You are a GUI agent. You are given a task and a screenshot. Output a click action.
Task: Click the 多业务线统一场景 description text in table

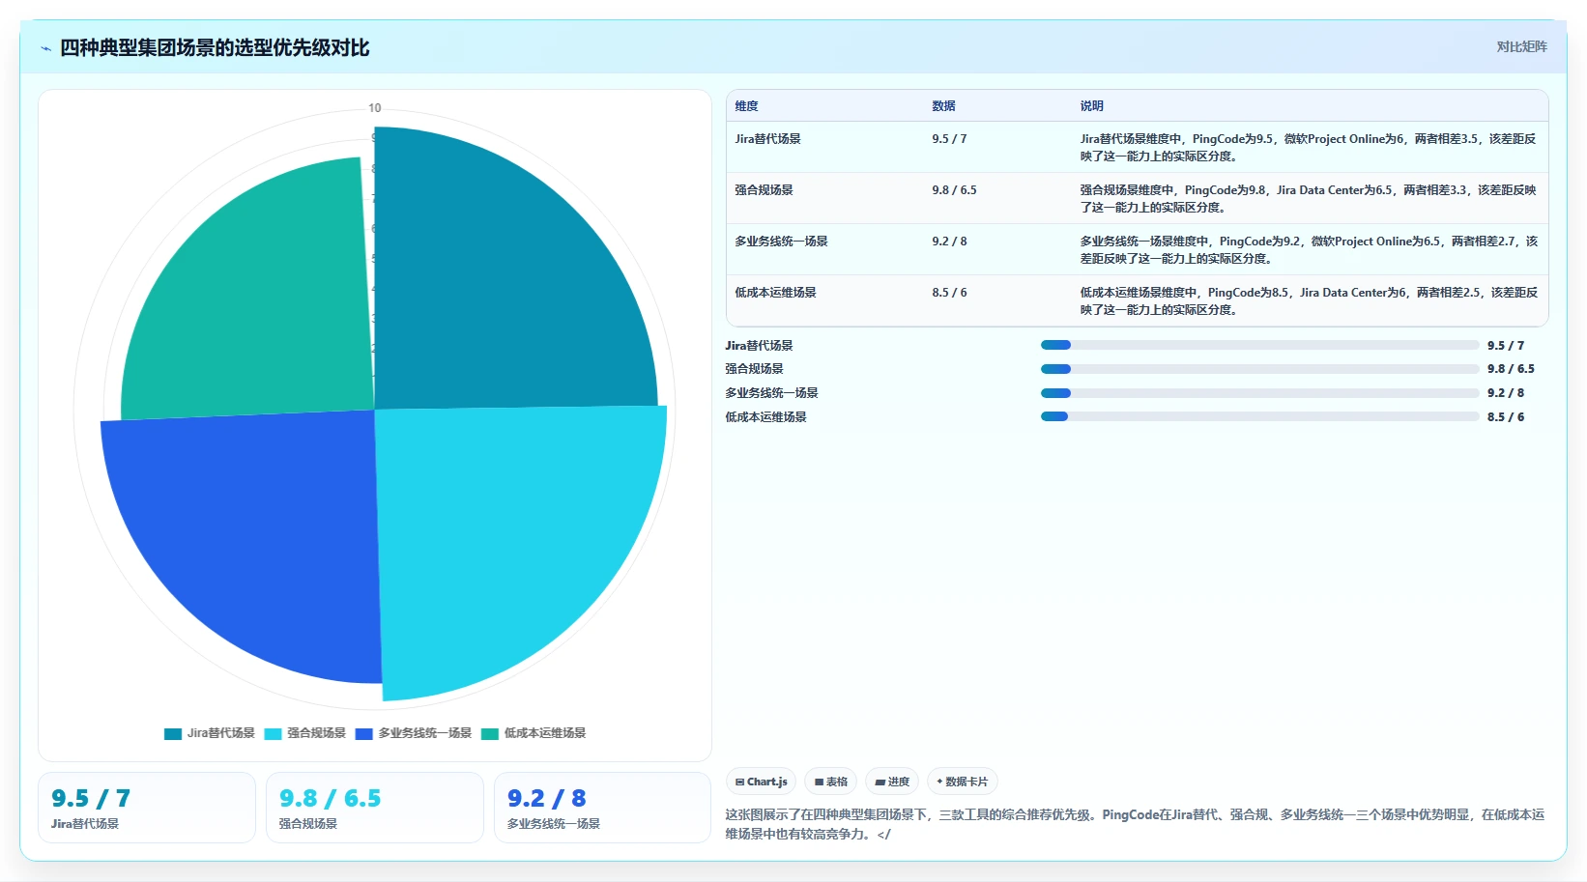coord(1309,250)
